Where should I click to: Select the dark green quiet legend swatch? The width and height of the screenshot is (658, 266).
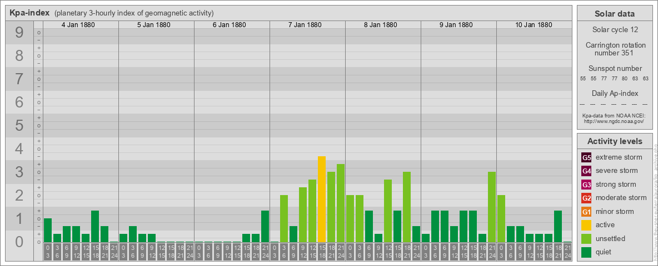pyautogui.click(x=586, y=252)
